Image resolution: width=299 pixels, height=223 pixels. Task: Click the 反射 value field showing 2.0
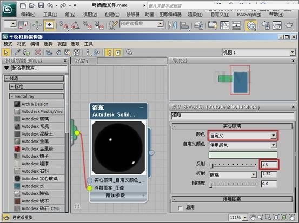point(269,164)
